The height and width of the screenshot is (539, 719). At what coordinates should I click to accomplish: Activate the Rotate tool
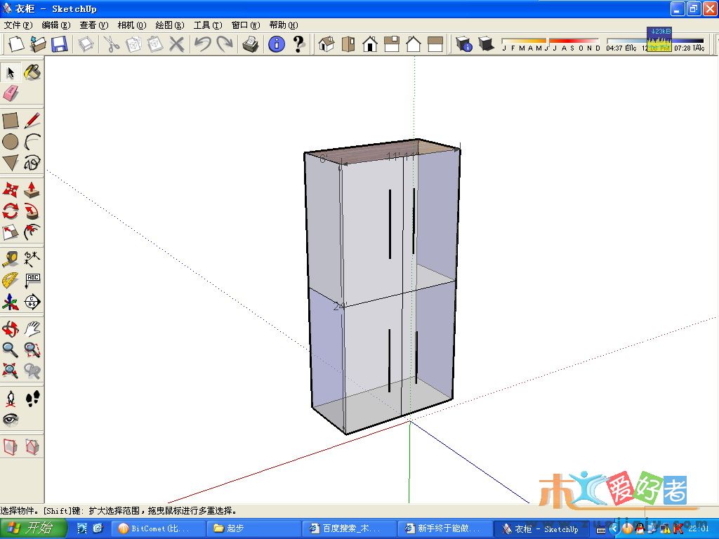(11, 211)
